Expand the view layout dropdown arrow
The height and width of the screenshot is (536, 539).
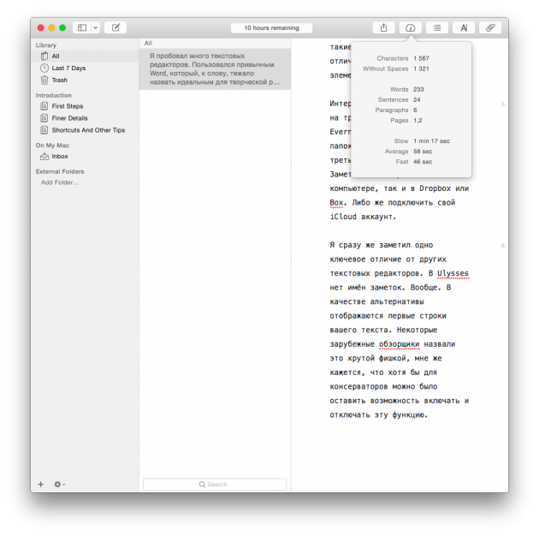[95, 27]
